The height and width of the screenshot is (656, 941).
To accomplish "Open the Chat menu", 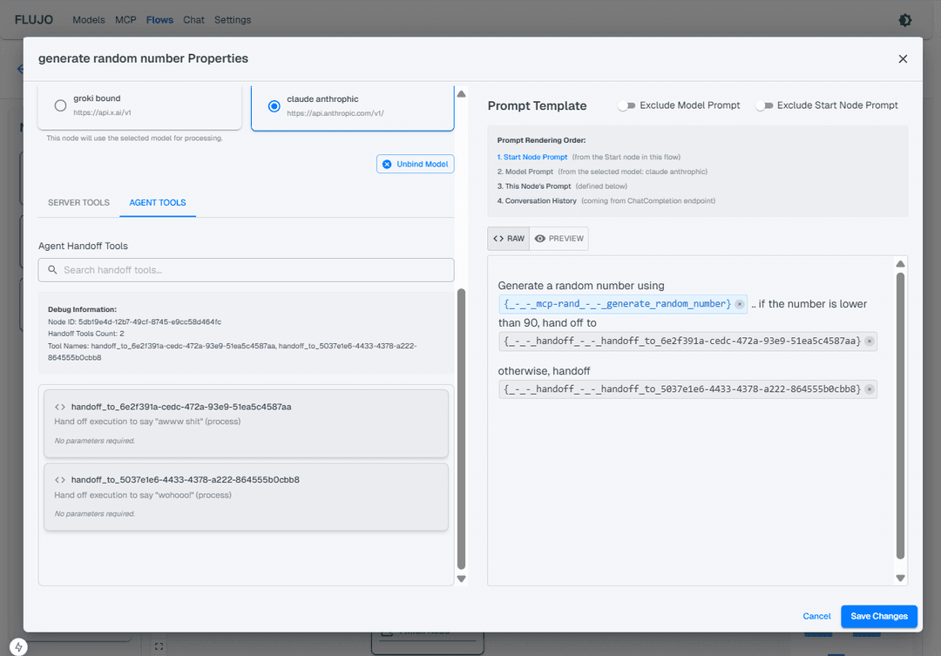I will coord(193,20).
